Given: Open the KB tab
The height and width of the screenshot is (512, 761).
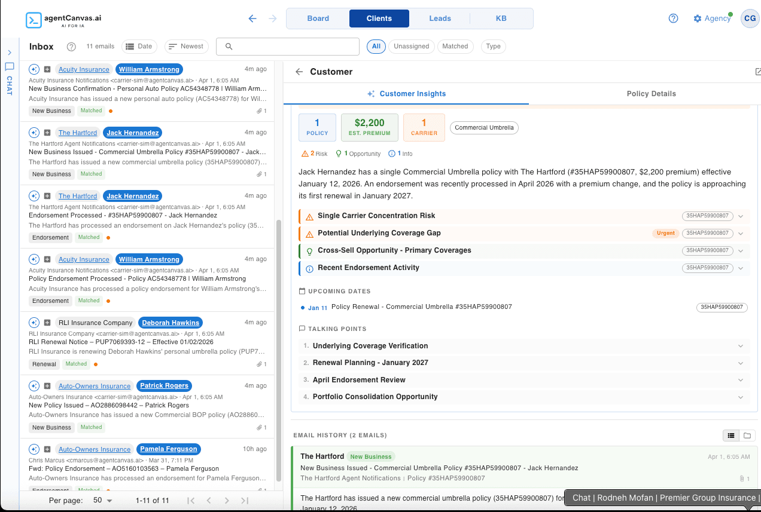Looking at the screenshot, I should click(501, 19).
